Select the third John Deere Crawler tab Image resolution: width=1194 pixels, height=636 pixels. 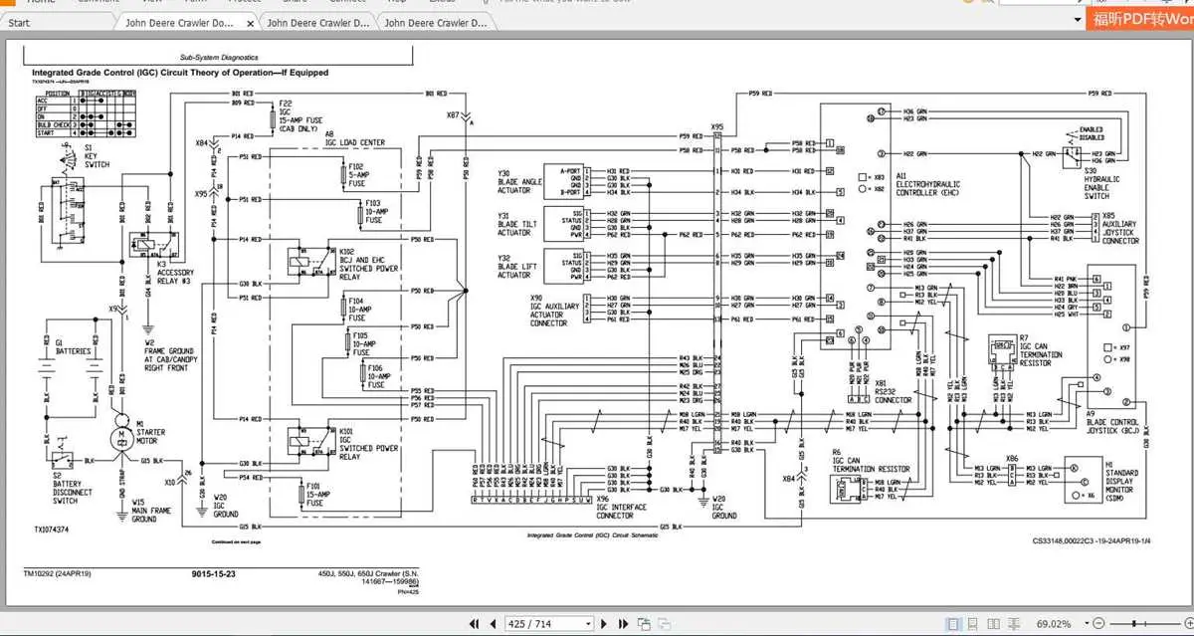436,22
